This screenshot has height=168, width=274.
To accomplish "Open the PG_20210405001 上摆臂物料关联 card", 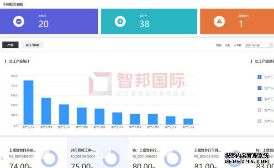I will [x=34, y=153].
